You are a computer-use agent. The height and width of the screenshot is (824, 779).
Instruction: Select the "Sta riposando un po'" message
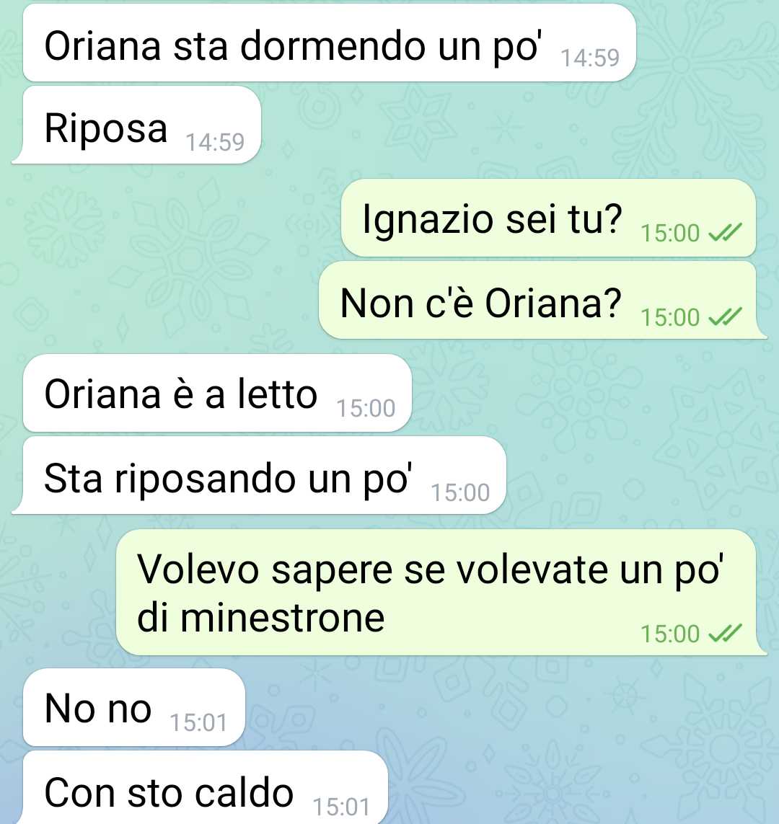[x=259, y=475]
